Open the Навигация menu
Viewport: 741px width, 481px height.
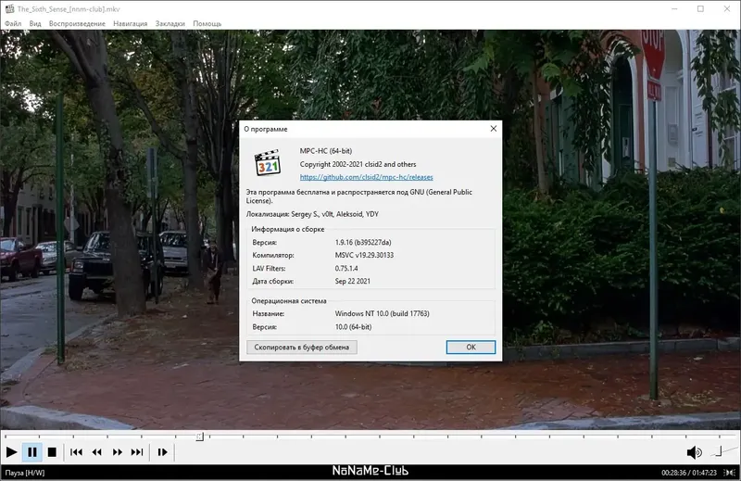131,23
